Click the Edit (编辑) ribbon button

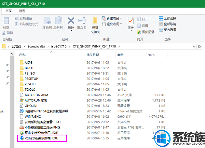point(142,26)
